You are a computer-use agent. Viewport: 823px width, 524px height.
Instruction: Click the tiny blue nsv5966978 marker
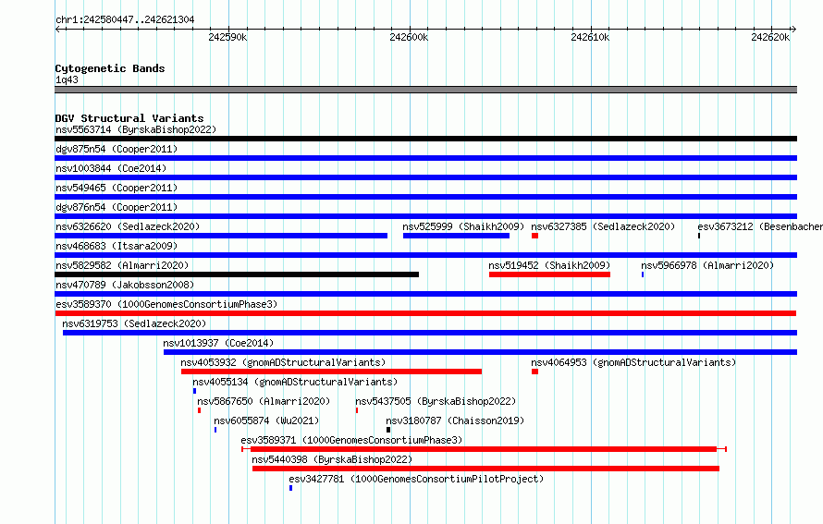click(x=643, y=274)
